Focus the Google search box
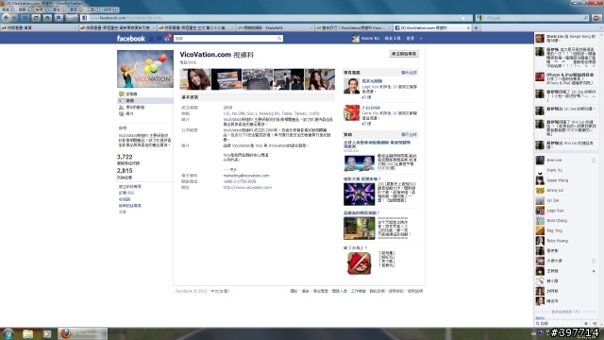Image resolution: width=604 pixels, height=340 pixels. coord(533,18)
